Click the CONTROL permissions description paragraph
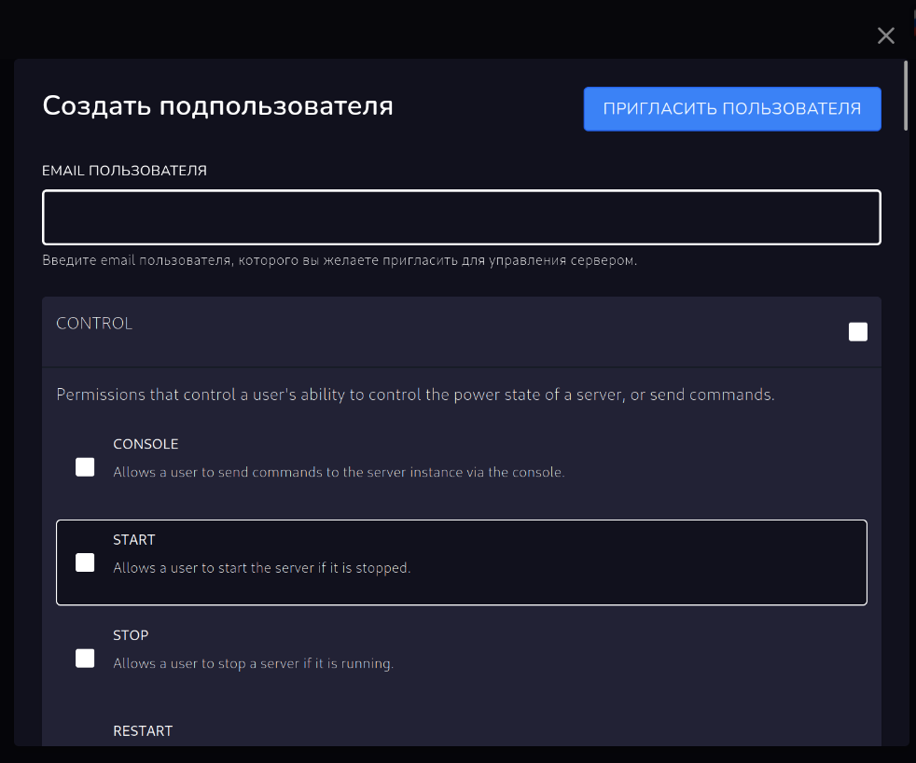 tap(415, 395)
